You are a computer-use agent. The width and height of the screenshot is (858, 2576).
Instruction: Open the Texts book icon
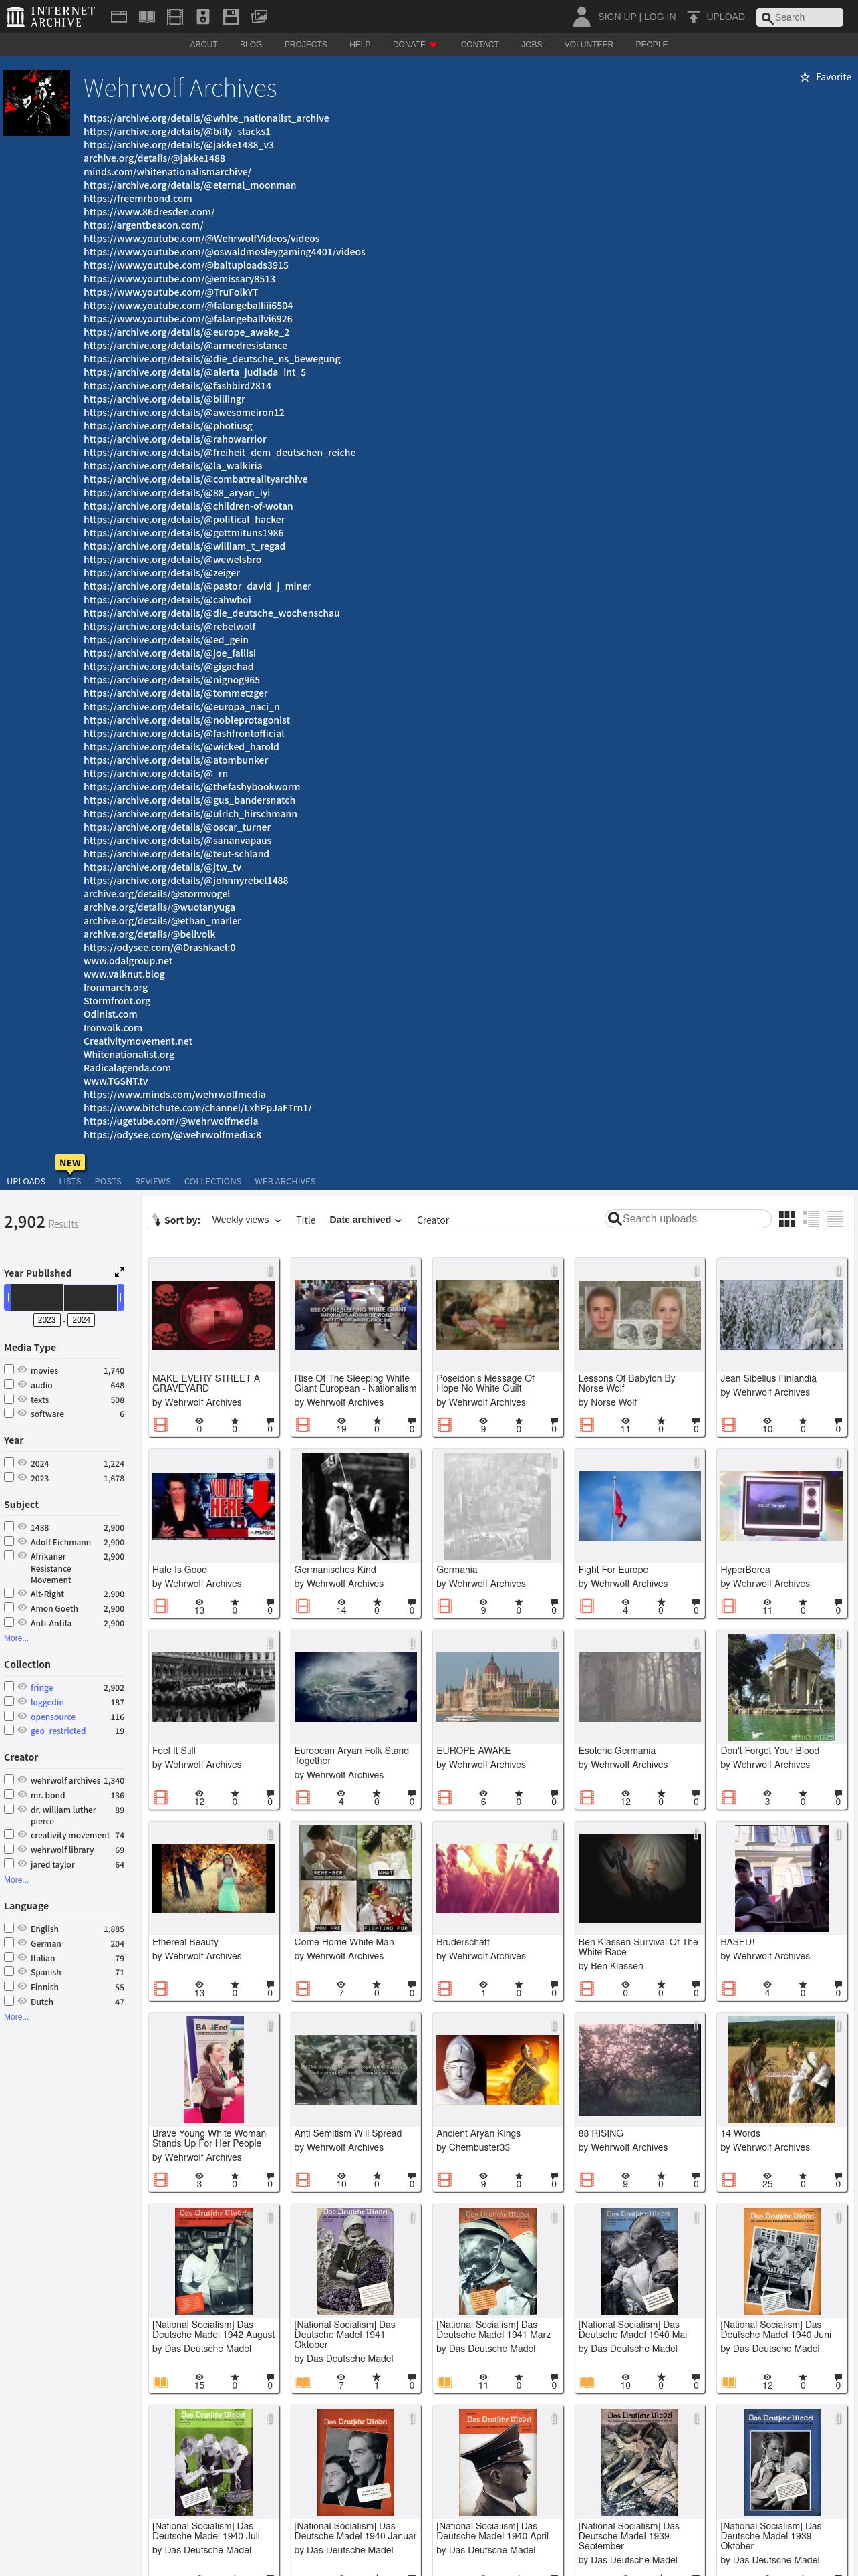(x=147, y=17)
